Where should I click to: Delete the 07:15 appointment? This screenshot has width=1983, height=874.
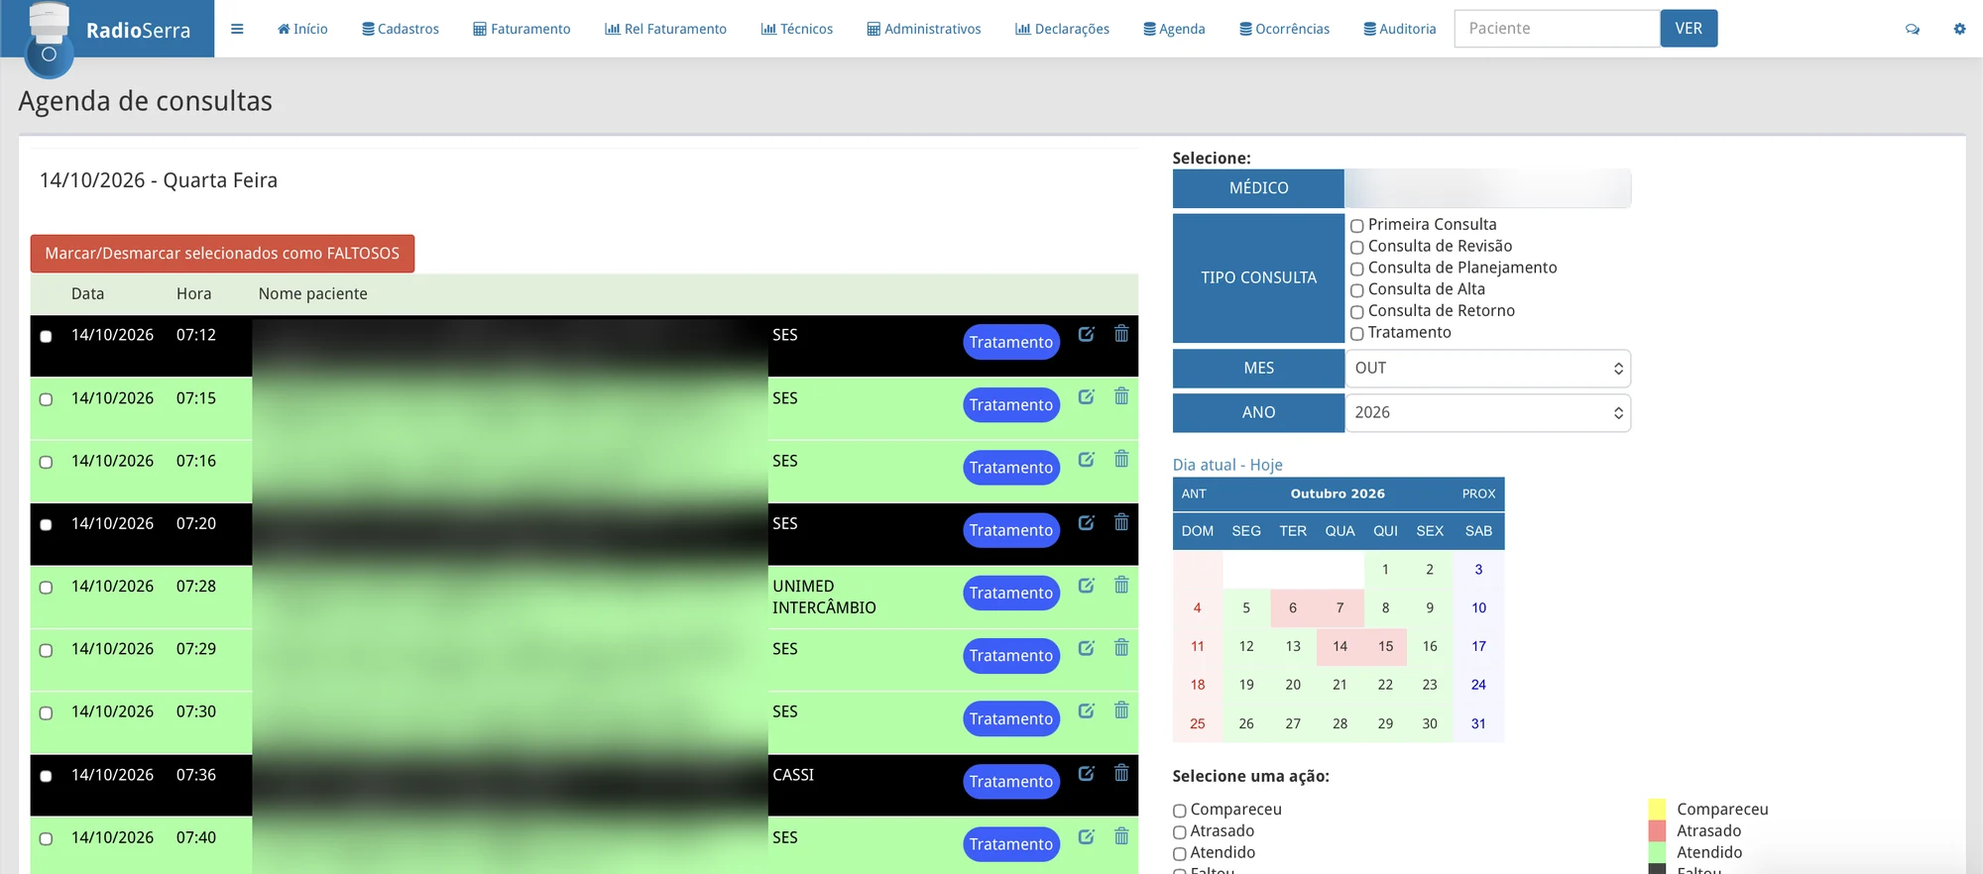(1121, 396)
